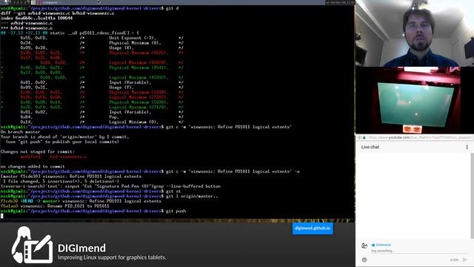The width and height of the screenshot is (474, 267).
Task: Click the tablet camera video feed
Action: pyautogui.click(x=408, y=100)
